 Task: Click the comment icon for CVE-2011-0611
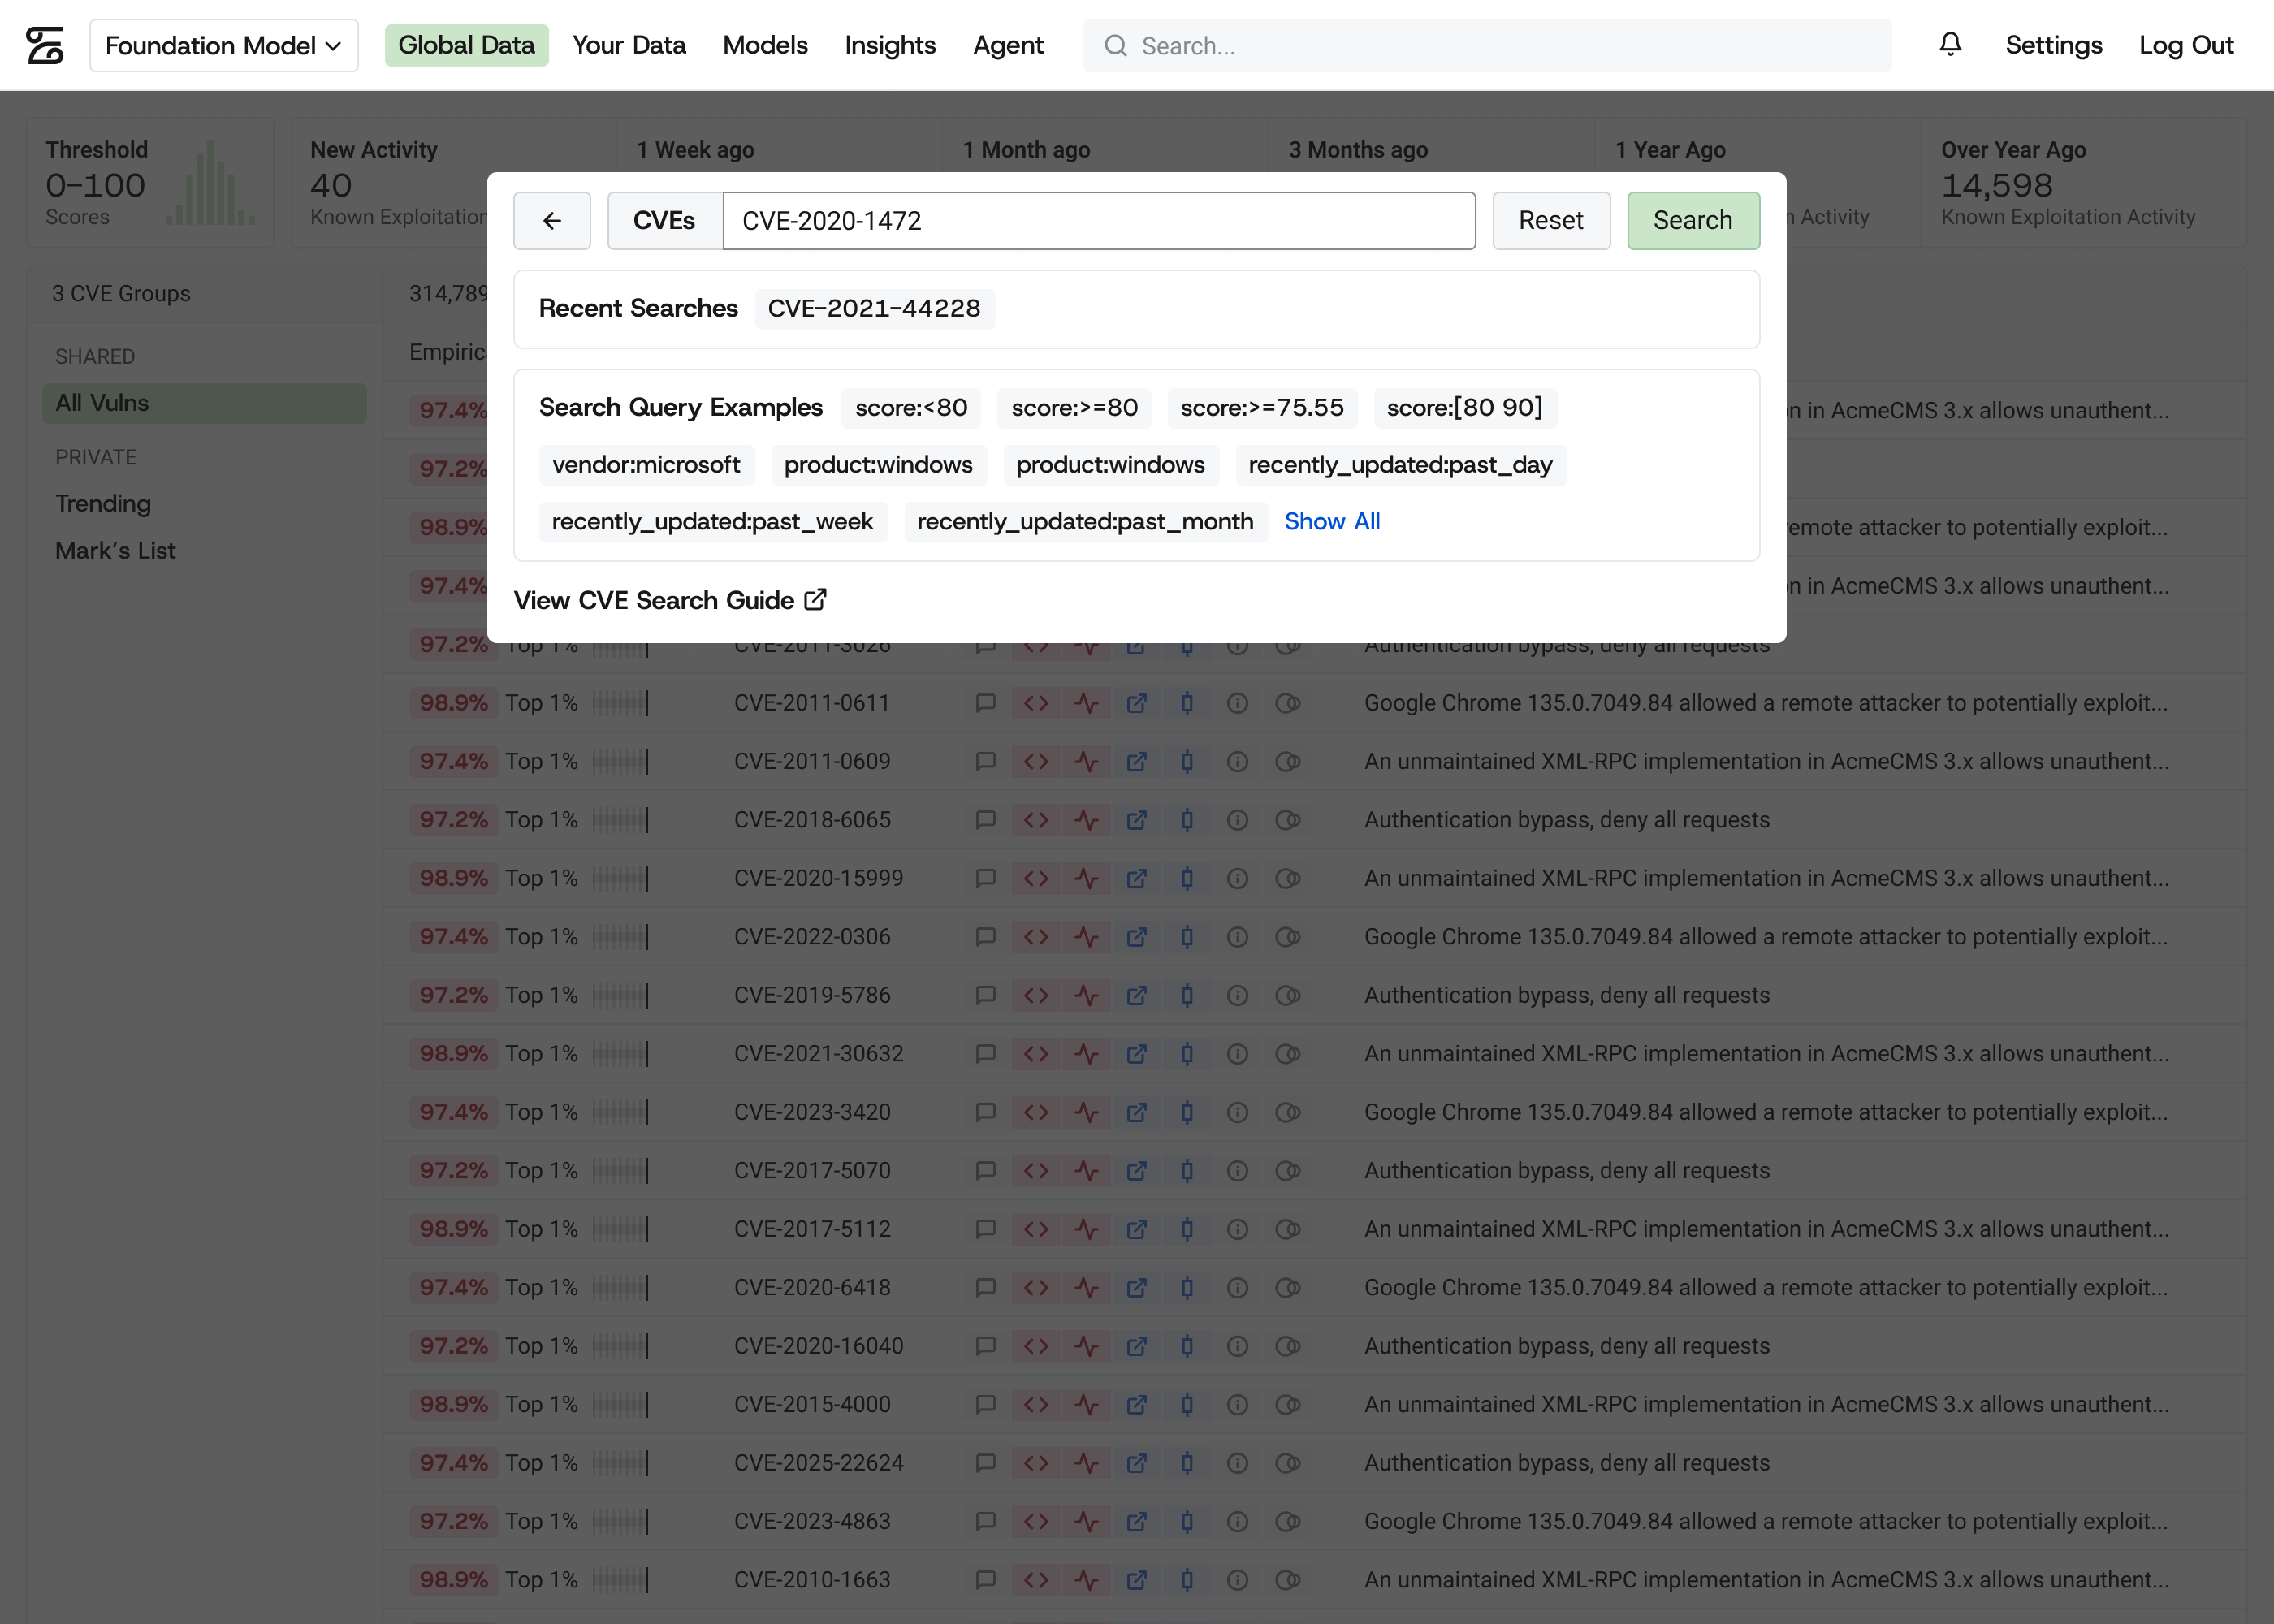985,703
